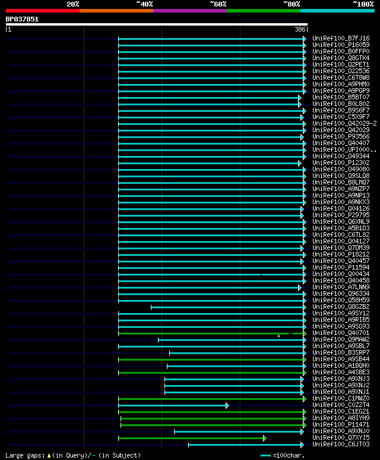Click the cyan ~100% legend segment
The height and width of the screenshot is (460, 380).
[x=337, y=11]
